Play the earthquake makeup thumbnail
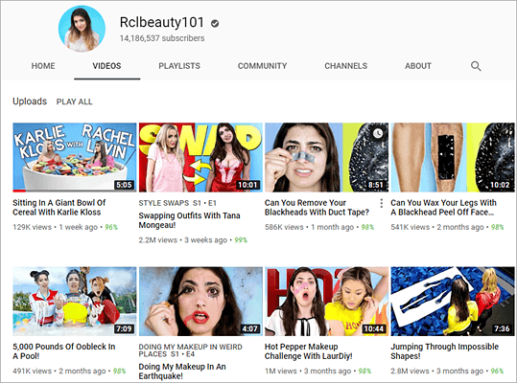517x383 pixels. pyautogui.click(x=200, y=302)
